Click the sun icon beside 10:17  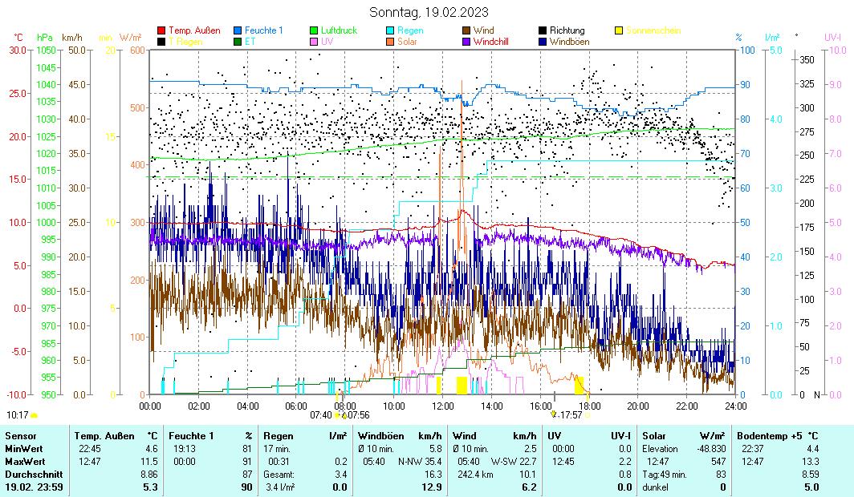(x=34, y=415)
